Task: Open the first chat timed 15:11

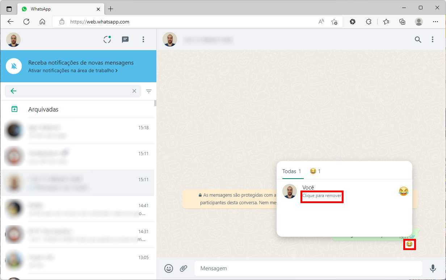Action: coord(77,157)
